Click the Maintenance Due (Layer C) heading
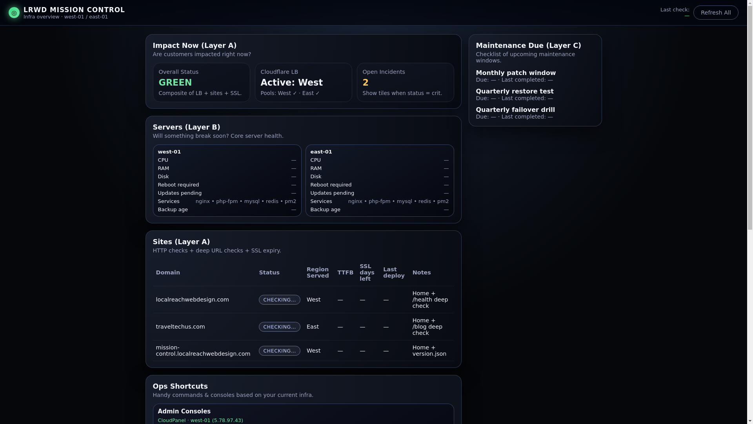The width and height of the screenshot is (753, 424). click(528, 46)
